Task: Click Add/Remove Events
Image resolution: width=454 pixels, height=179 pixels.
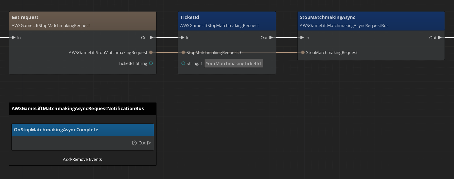Action: coord(82,159)
